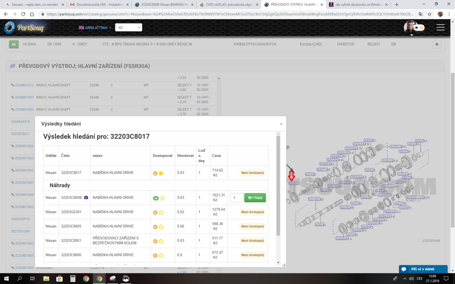Open File Explorer from taskbar

tap(46, 279)
